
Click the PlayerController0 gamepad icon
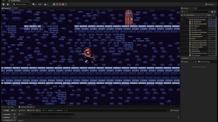point(190,47)
